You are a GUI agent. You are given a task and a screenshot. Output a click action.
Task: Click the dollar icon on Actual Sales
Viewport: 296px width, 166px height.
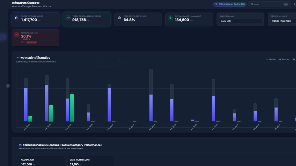tap(171, 18)
